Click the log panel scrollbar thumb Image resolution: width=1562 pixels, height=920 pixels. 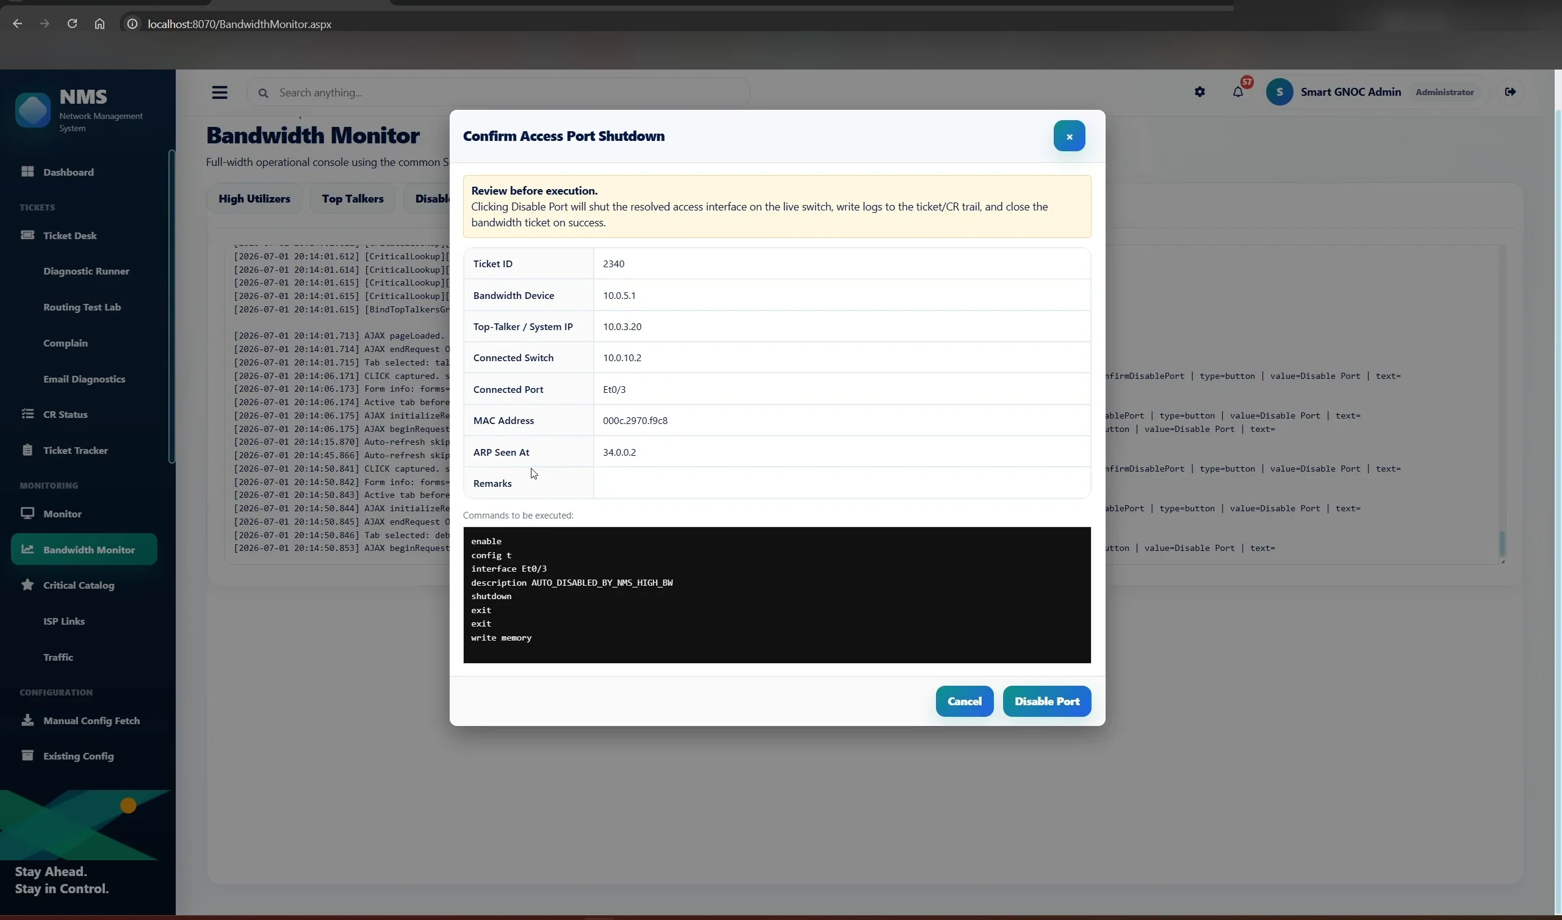tap(1501, 543)
